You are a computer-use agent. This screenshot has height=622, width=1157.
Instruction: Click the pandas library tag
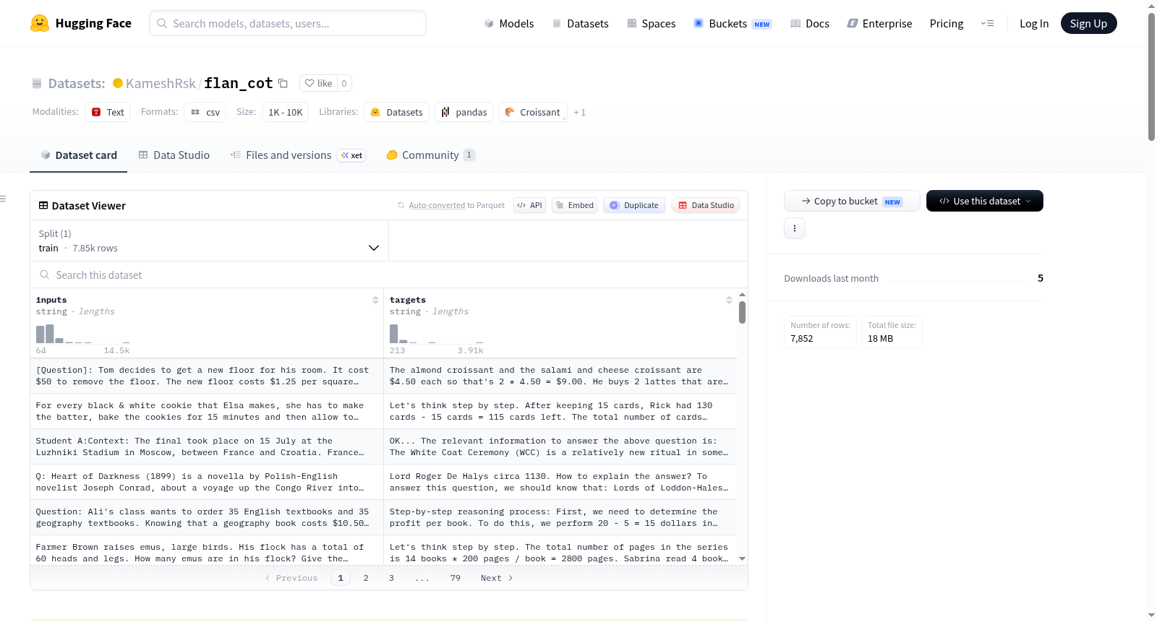tap(464, 112)
